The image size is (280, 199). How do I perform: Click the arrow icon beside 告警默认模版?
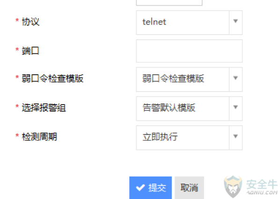(x=236, y=107)
